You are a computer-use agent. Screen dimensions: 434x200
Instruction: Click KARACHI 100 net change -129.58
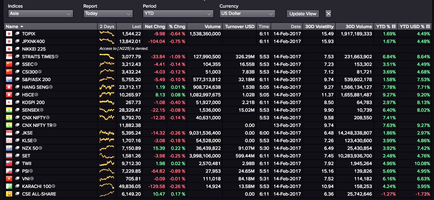coord(157,186)
